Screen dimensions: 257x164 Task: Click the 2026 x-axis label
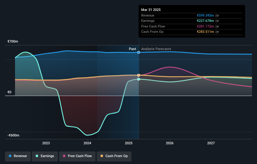(x=170, y=143)
